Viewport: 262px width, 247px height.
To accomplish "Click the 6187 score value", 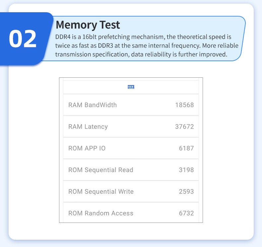I will pyautogui.click(x=186, y=148).
